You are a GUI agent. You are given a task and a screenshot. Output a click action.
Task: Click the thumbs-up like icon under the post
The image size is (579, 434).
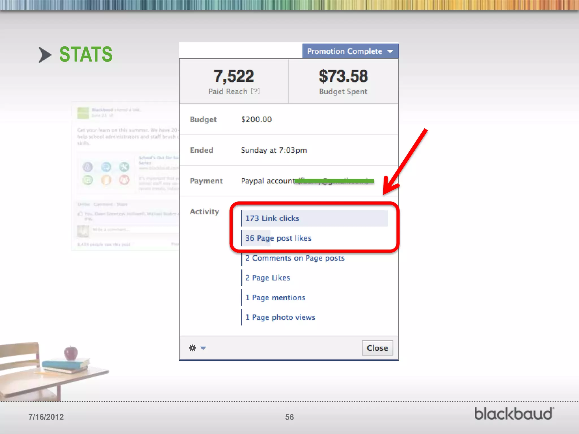pos(80,214)
